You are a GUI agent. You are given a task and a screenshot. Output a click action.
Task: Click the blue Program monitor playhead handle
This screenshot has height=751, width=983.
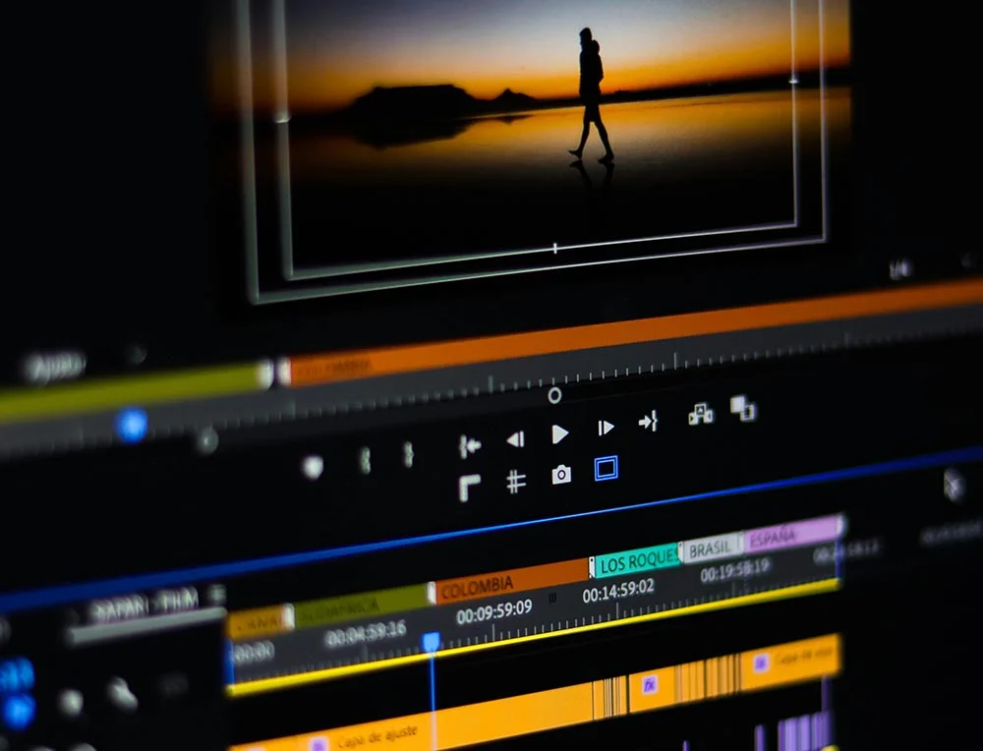132,426
